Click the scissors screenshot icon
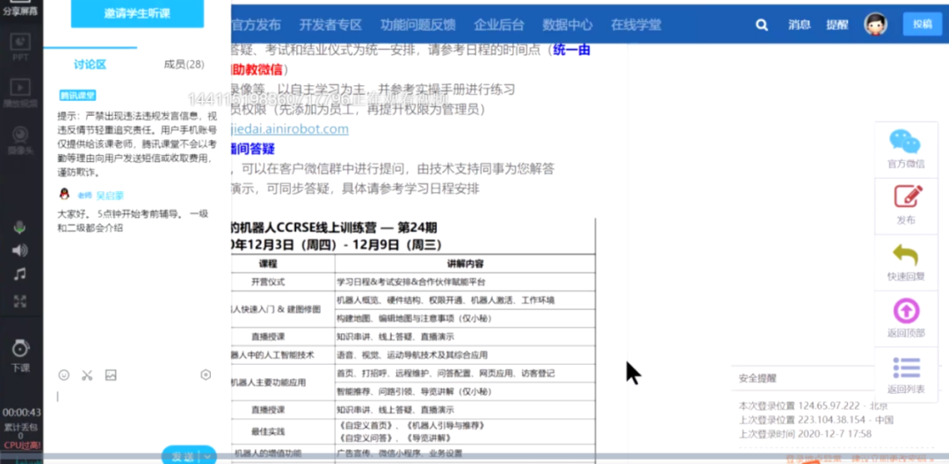The width and height of the screenshot is (949, 464). 87,375
